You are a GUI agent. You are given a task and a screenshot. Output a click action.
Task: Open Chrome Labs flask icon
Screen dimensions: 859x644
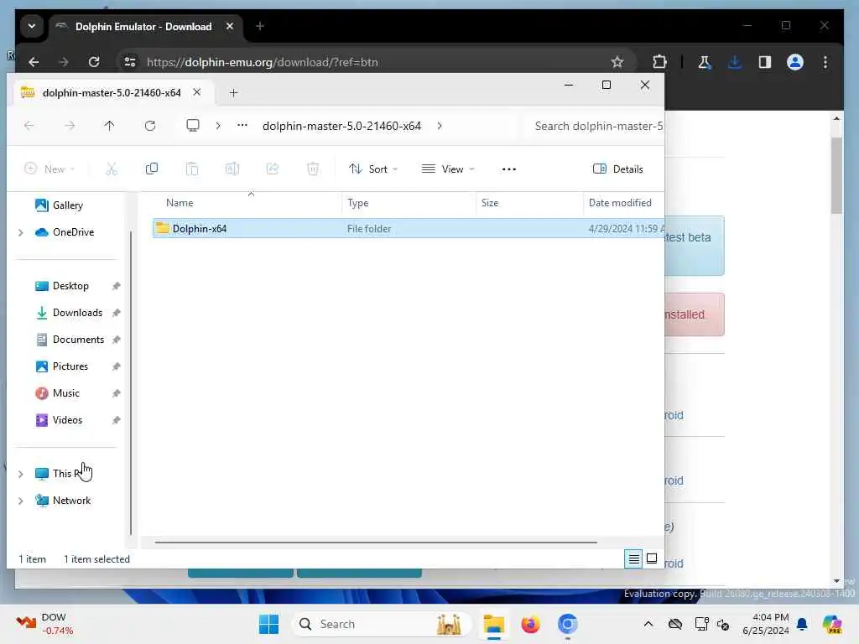(x=705, y=62)
